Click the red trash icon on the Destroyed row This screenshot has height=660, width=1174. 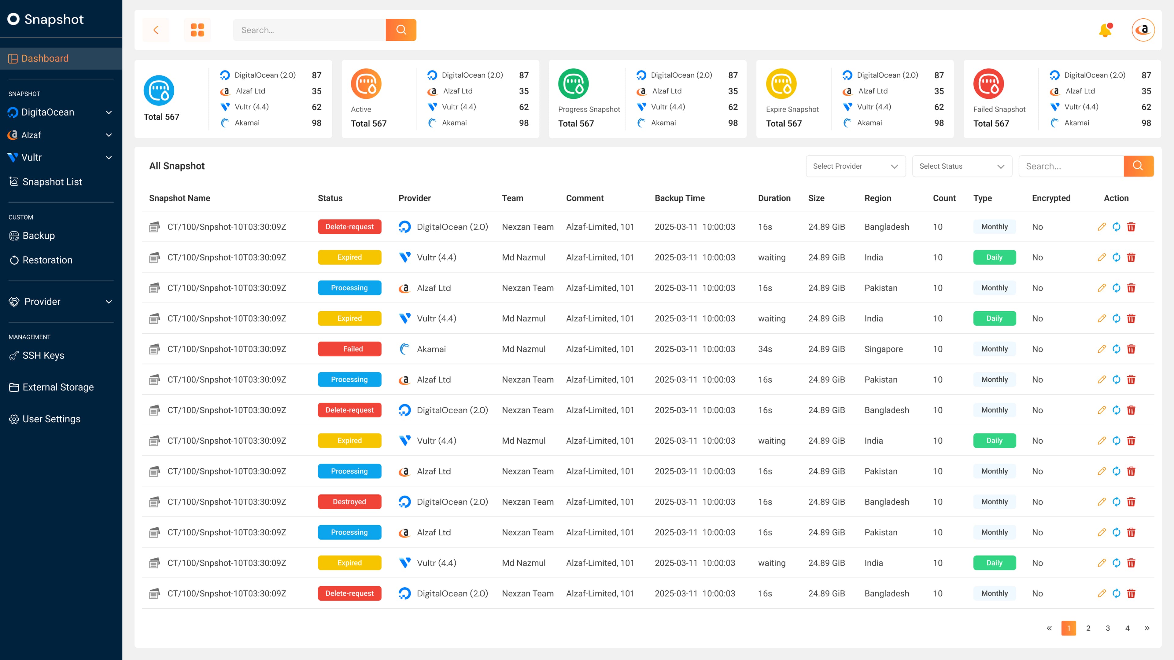click(1131, 501)
